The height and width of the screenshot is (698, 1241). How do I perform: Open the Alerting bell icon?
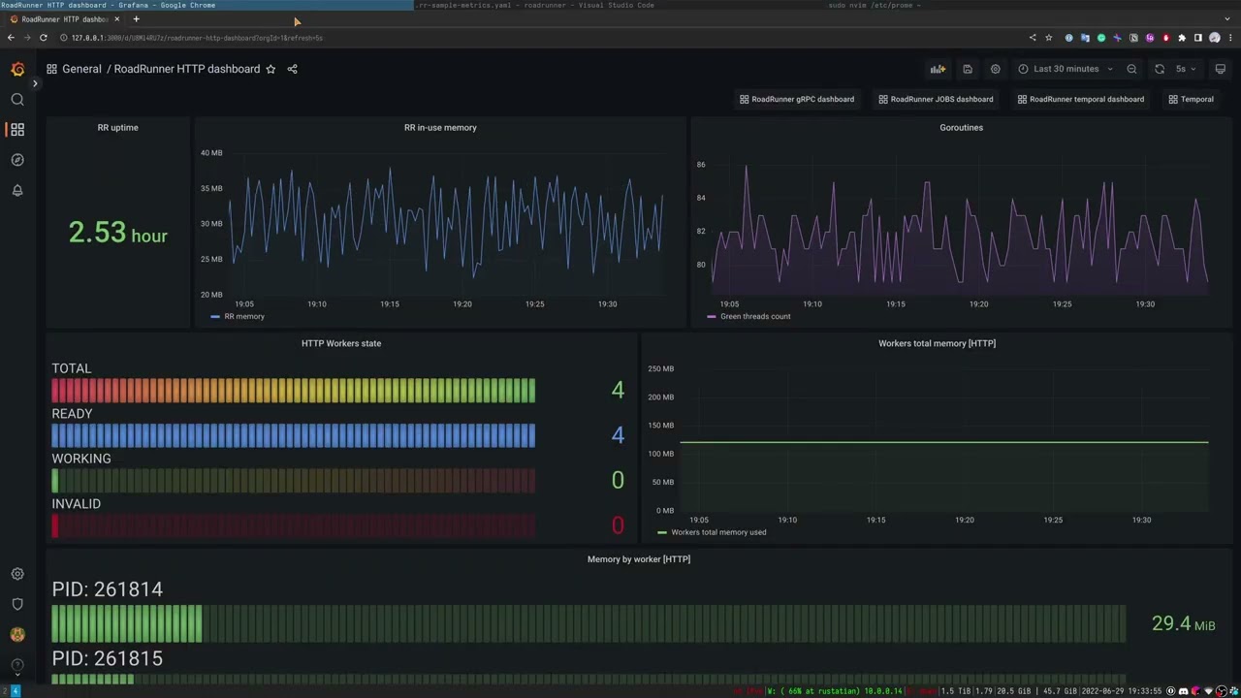click(x=17, y=191)
